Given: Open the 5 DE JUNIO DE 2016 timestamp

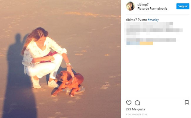Looking at the screenshot, I should point(136,114).
